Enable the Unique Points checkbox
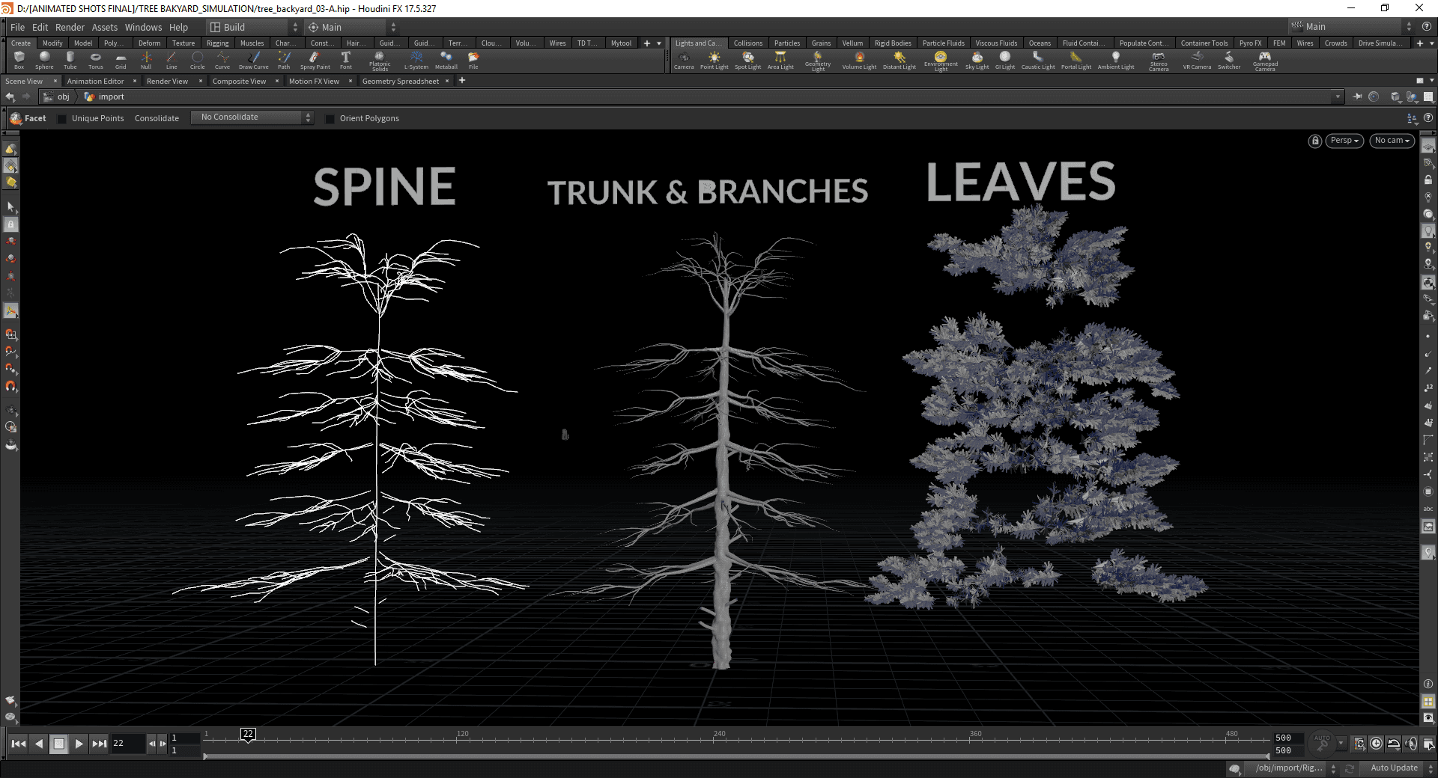The image size is (1438, 778). (x=62, y=118)
